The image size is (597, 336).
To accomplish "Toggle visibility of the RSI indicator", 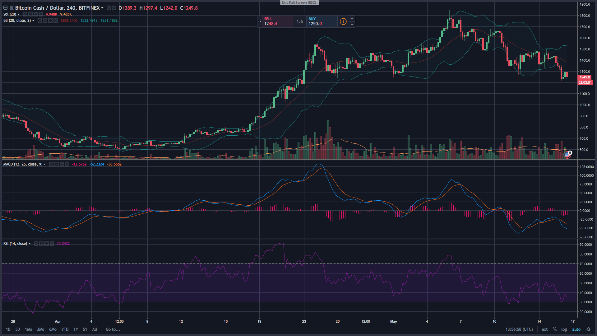I will click(36, 244).
